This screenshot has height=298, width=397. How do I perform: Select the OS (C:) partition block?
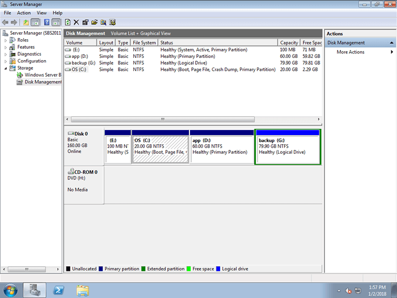tap(161, 147)
